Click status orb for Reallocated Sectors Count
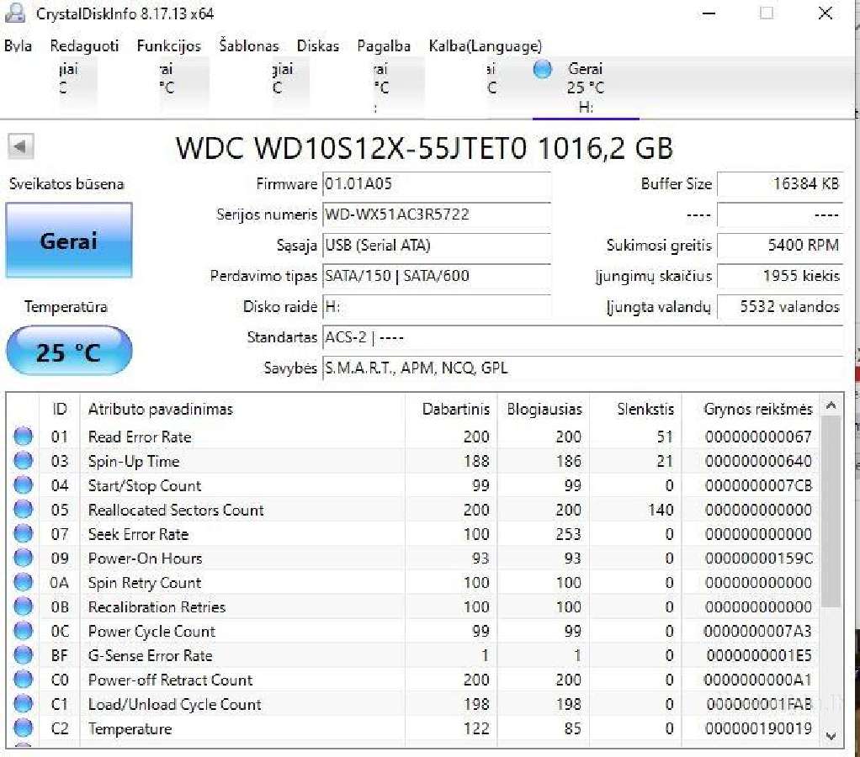860x757 pixels. click(23, 509)
